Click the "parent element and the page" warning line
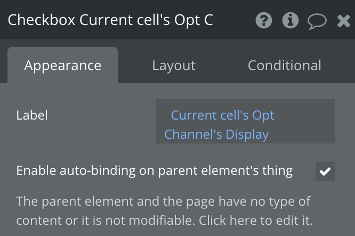 tap(163, 201)
